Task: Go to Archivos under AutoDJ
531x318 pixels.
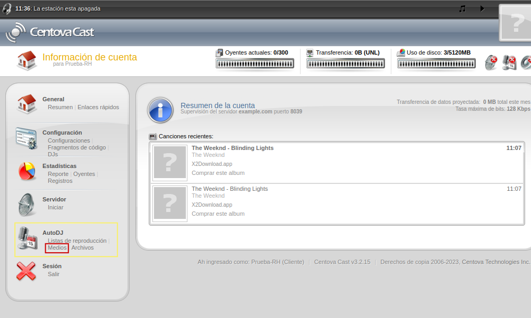Action: (x=82, y=248)
